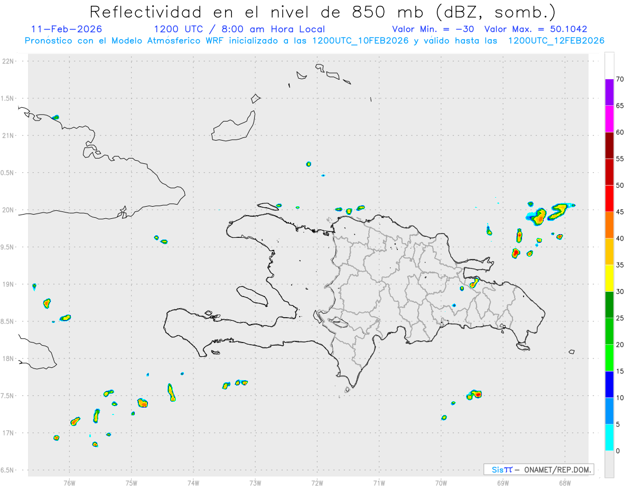Screen dimensions: 634x490
Task: Select the red 45–50 dBZ colorbar segment
Action: 609,198
